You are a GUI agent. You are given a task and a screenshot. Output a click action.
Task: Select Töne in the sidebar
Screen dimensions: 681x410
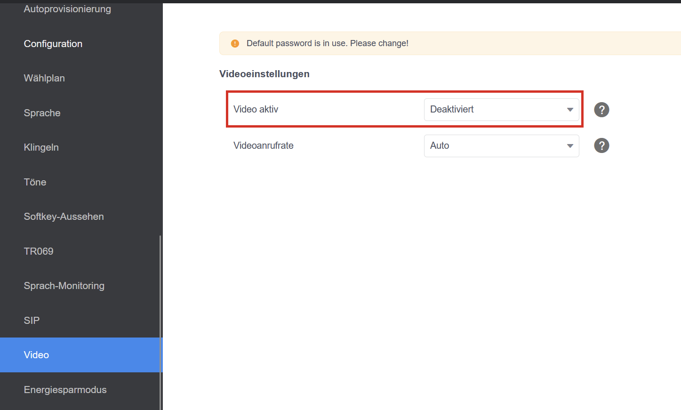[x=35, y=182]
